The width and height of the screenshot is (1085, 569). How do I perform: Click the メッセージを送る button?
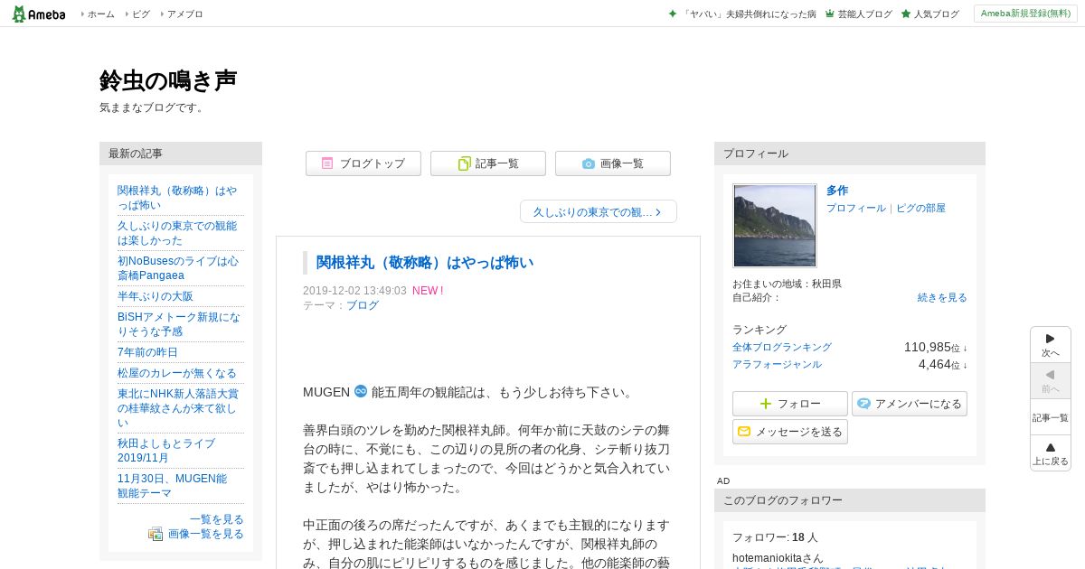(x=790, y=432)
